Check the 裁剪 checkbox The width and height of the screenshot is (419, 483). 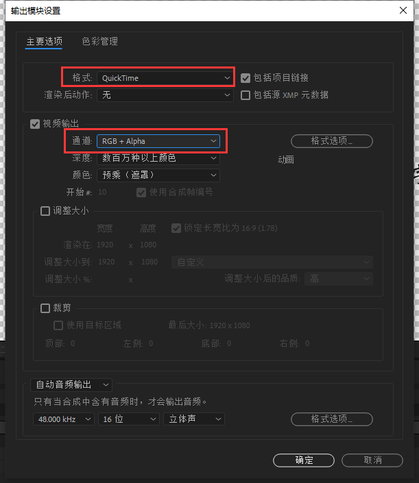(x=45, y=308)
